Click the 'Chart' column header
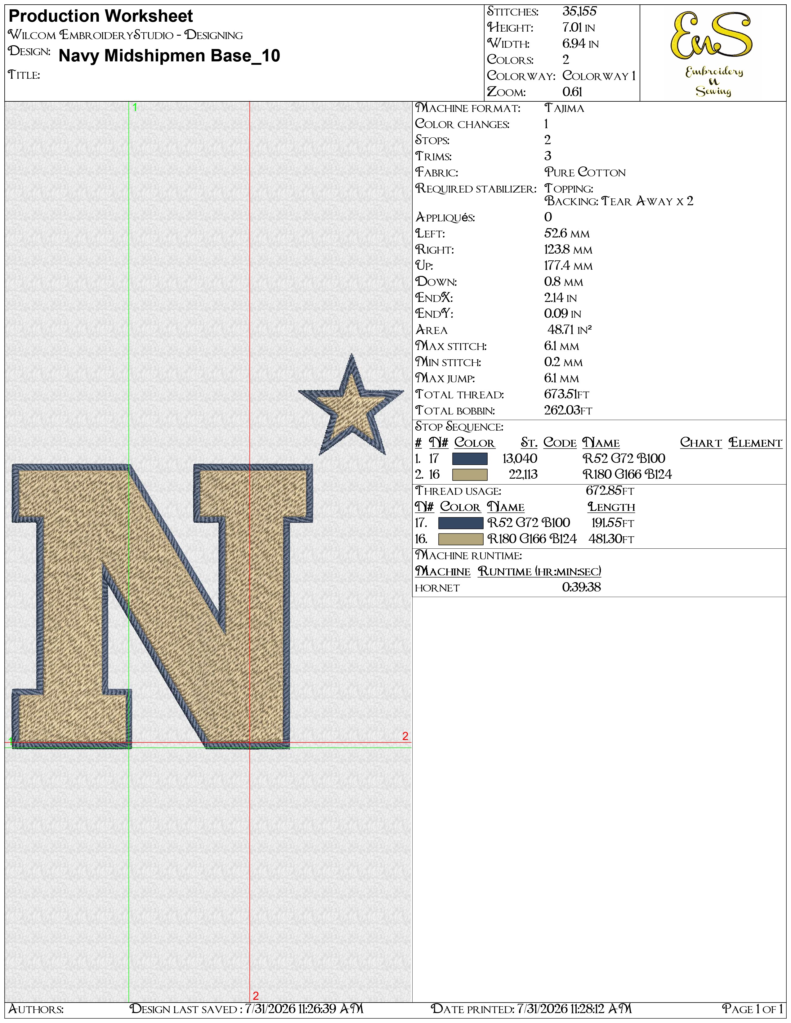 point(700,443)
